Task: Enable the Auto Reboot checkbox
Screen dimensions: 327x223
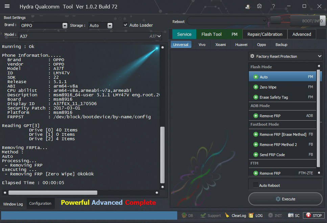Action: coord(255,185)
